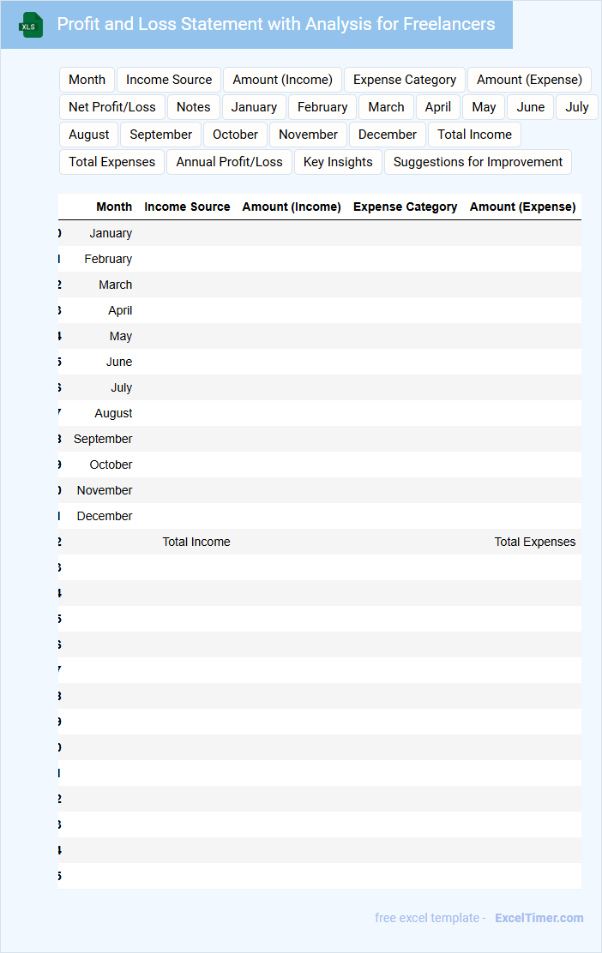This screenshot has height=953, width=602.
Task: Choose the Amount (Expense) tag
Action: [530, 80]
